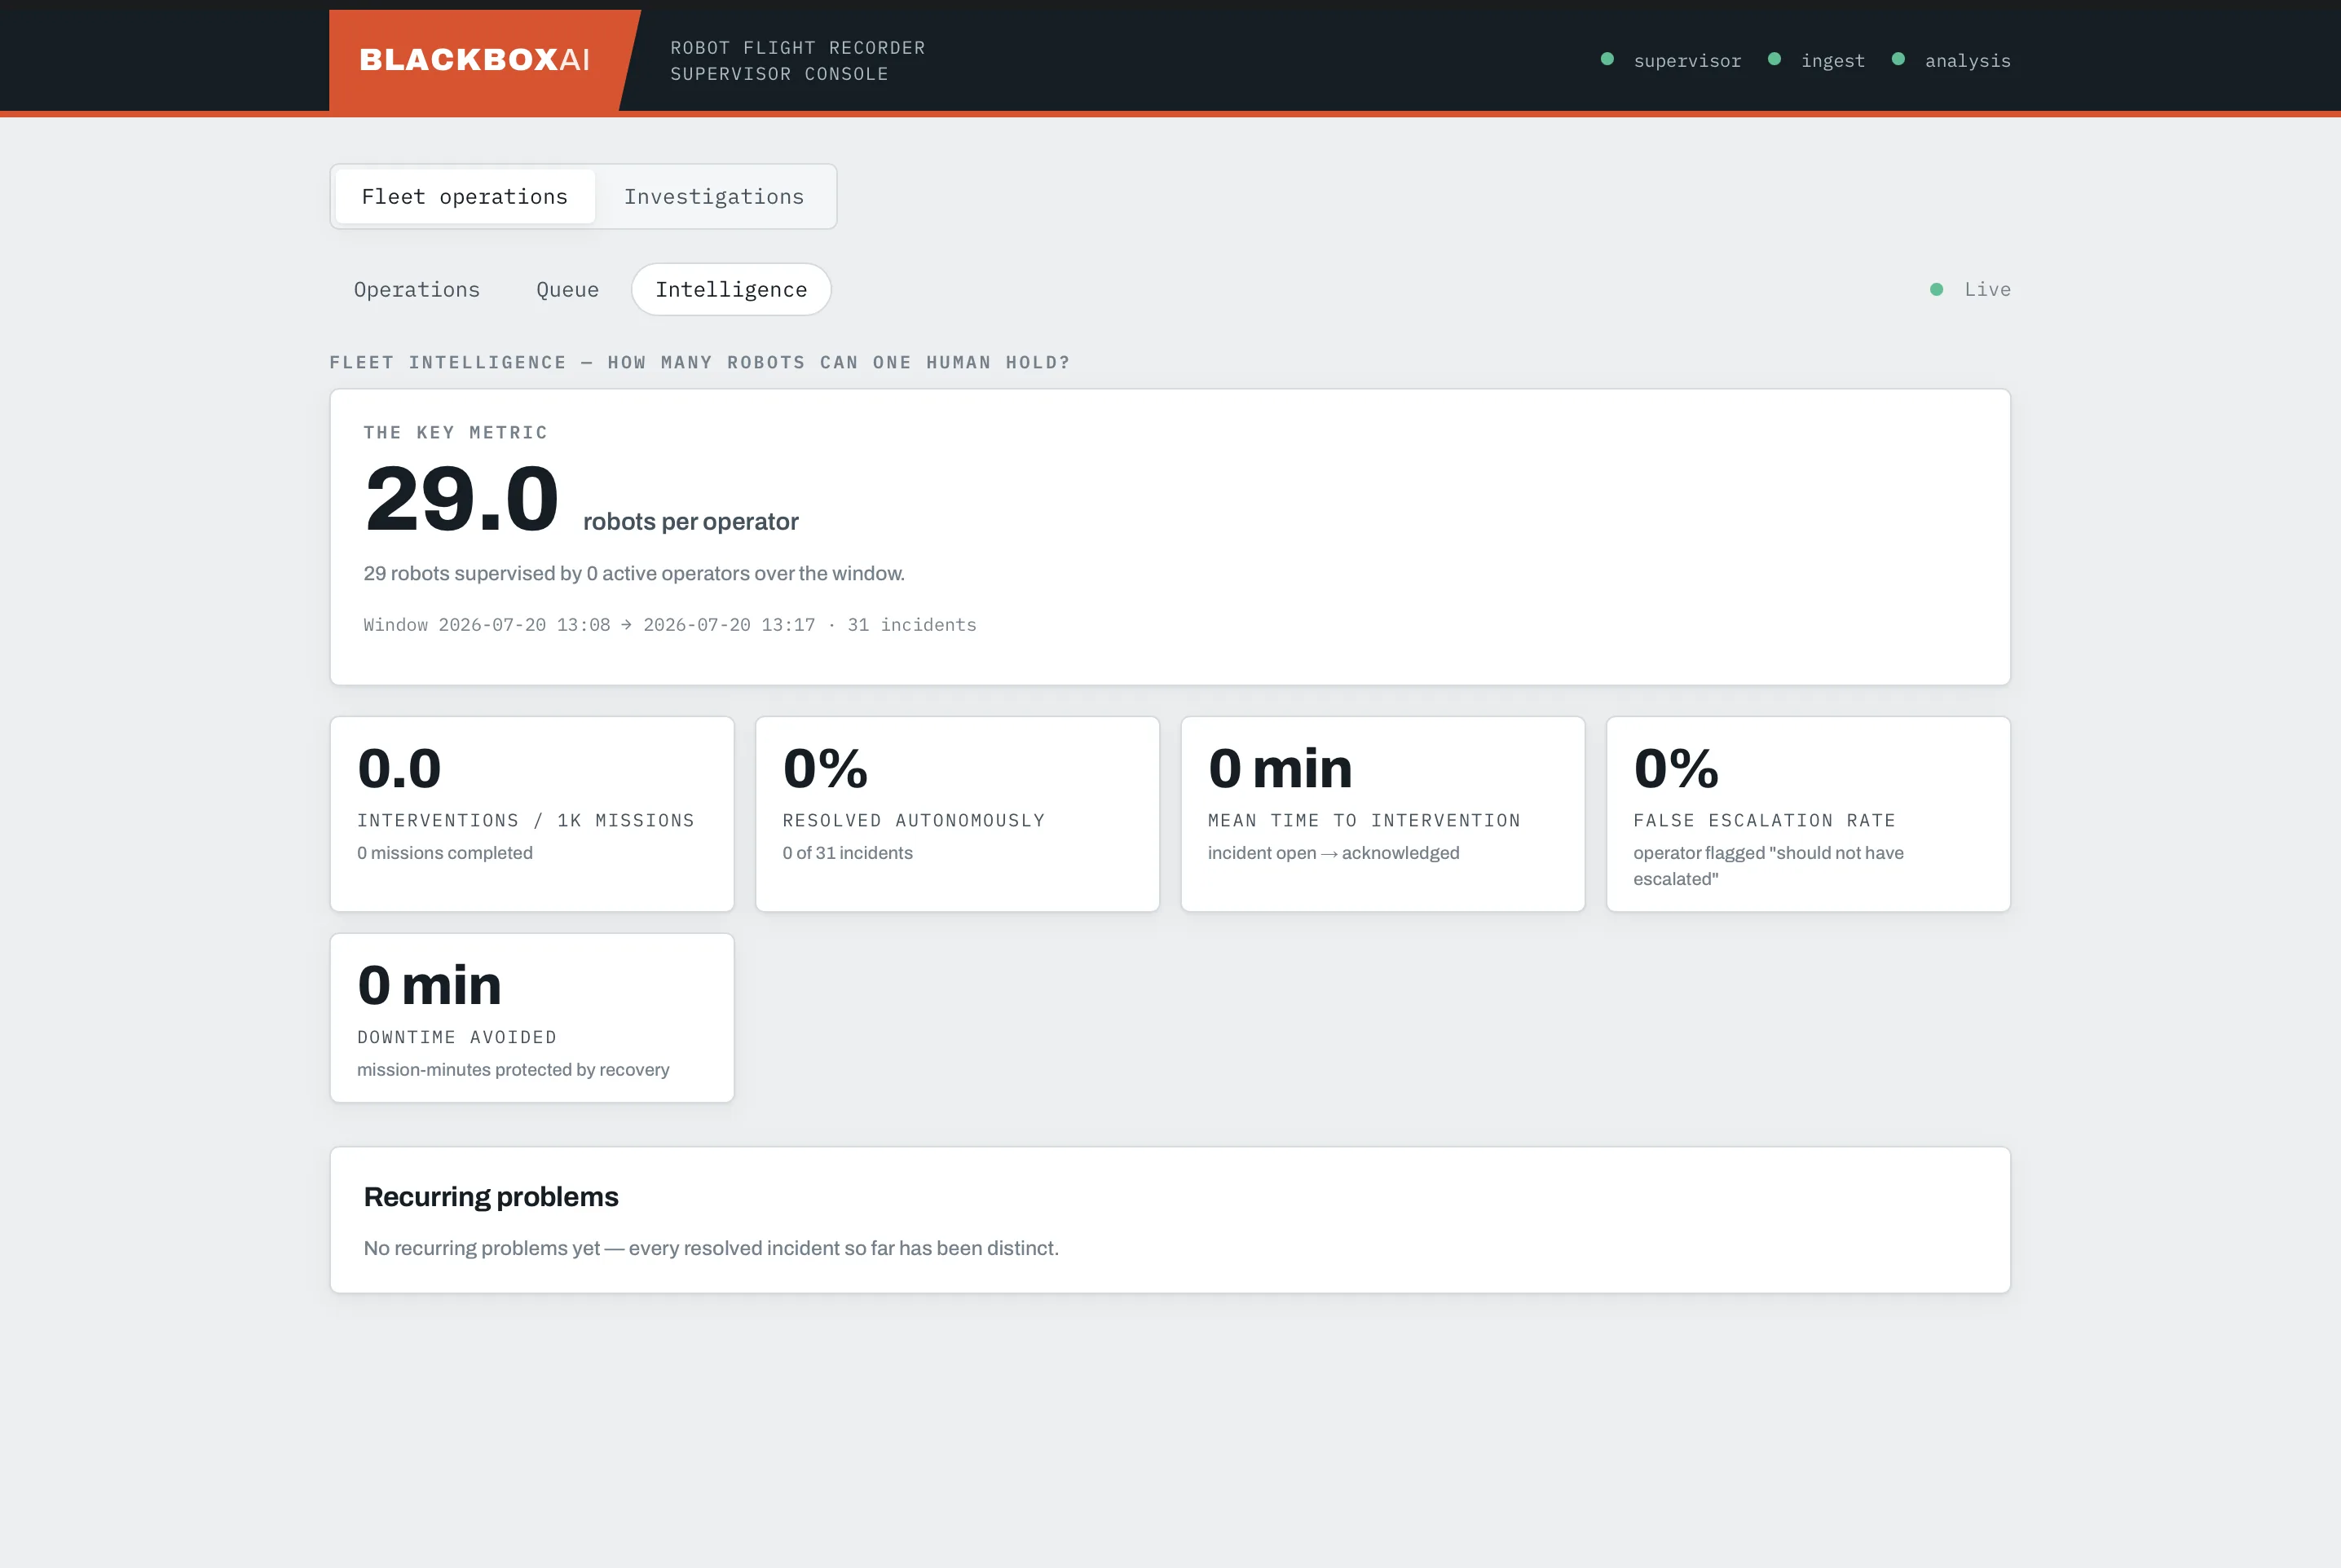Click '0 missions completed' text
Screen dimensions: 2341x1568
(445, 853)
